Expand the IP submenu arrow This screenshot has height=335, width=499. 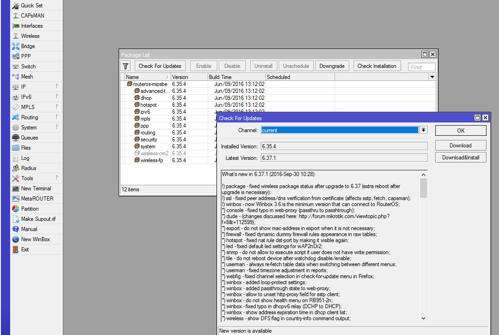[x=57, y=86]
